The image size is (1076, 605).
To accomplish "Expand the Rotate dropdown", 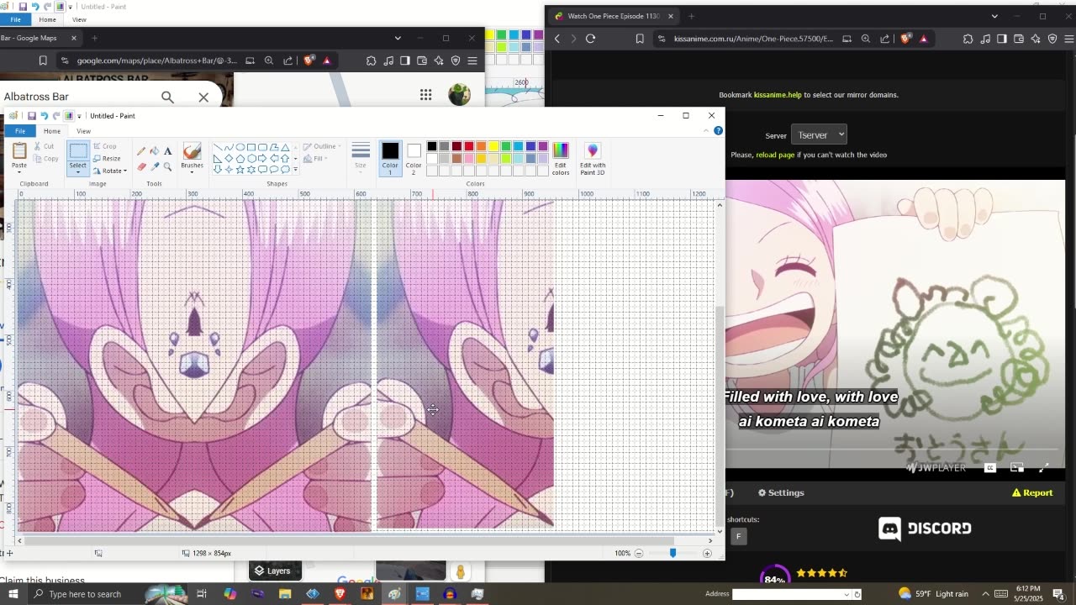I will click(125, 171).
